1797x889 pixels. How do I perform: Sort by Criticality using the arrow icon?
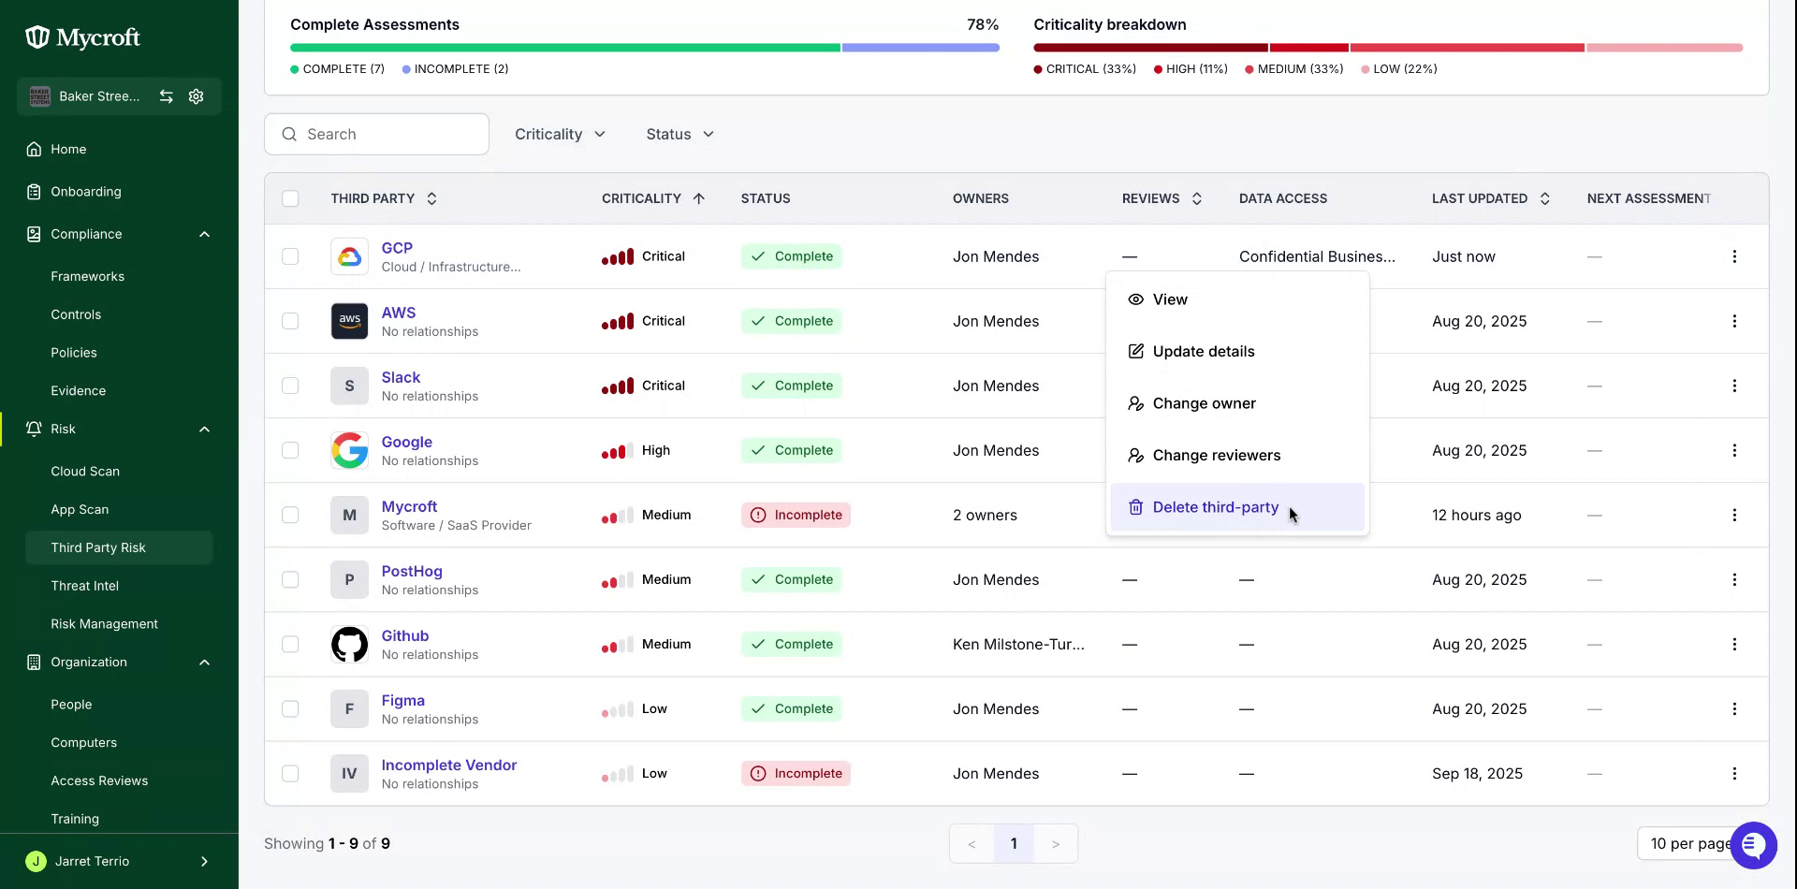click(698, 198)
